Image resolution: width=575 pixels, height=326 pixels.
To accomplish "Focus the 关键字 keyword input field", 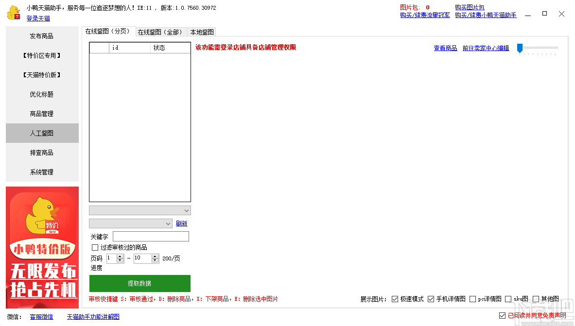I will coord(151,237).
